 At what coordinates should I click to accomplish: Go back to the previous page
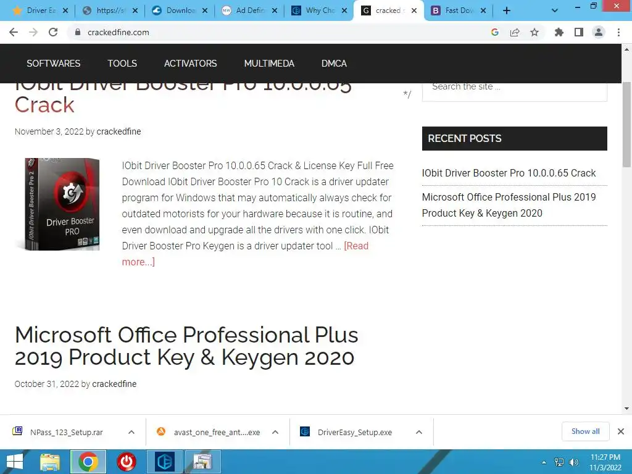click(14, 32)
